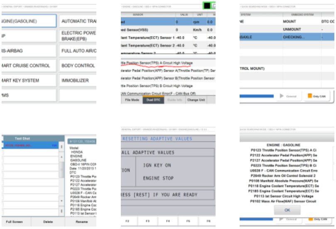Click the HONDA model line in Text Shot preview
Viewport: 336px width, 229px height.
[77, 152]
